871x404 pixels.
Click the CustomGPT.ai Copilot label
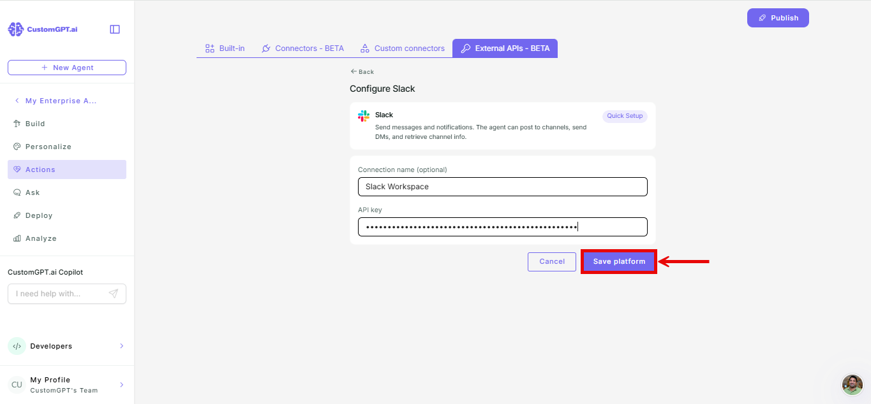click(45, 272)
